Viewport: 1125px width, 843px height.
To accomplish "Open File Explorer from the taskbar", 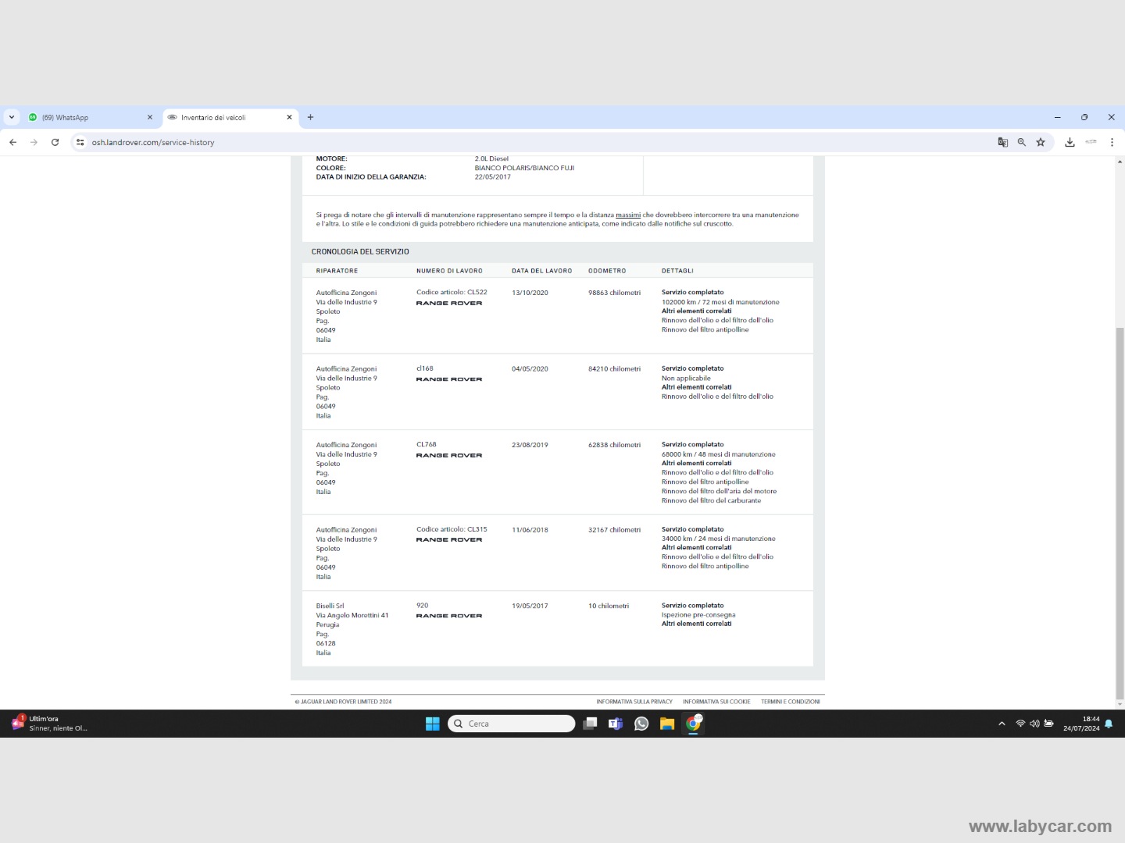I will [x=667, y=724].
